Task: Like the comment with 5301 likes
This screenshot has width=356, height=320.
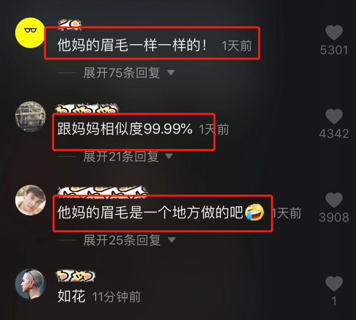Action: pyautogui.click(x=334, y=33)
